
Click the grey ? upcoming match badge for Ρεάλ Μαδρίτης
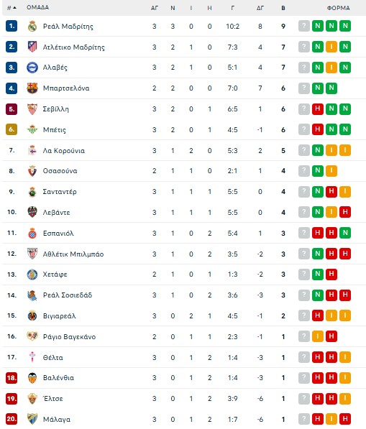point(304,26)
